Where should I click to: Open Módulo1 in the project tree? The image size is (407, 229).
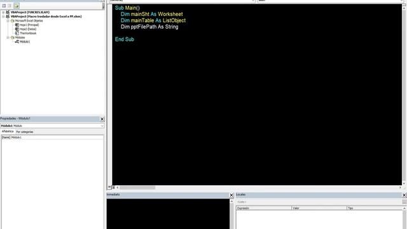point(25,41)
